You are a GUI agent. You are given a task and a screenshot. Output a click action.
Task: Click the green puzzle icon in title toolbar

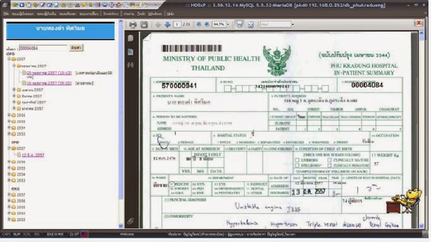coord(15,5)
